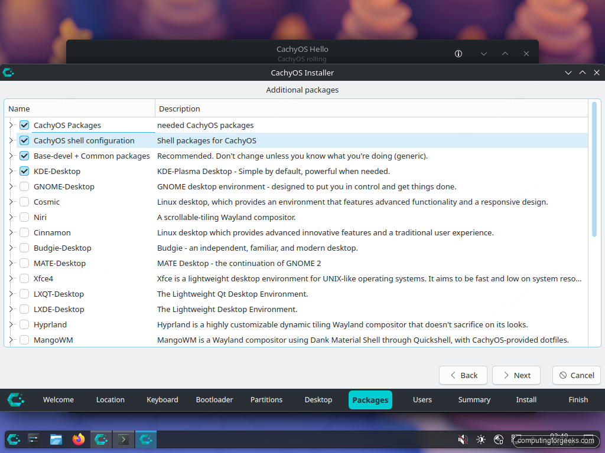Expand the CachyOS Packages tree node
This screenshot has width=605, height=453.
pyautogui.click(x=11, y=125)
